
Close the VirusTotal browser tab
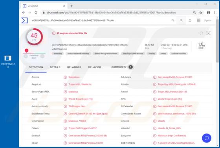(64, 6)
